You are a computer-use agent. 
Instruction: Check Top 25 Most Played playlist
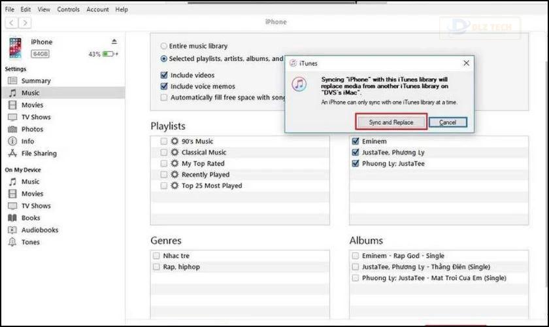point(164,186)
